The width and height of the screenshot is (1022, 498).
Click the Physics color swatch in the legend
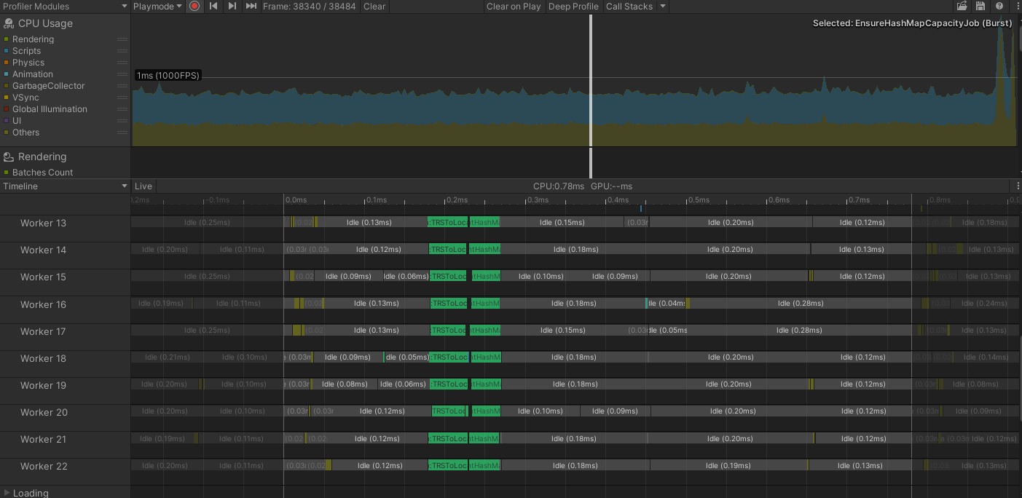[x=6, y=62]
